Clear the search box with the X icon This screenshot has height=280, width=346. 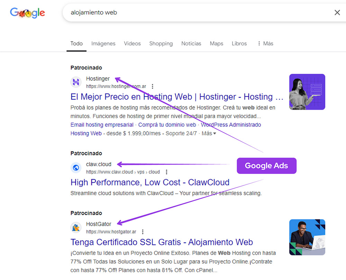[337, 12]
